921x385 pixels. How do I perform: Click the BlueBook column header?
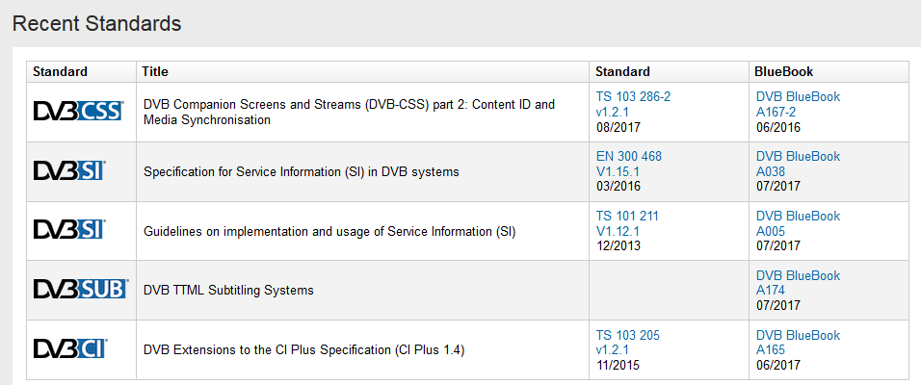pyautogui.click(x=784, y=72)
